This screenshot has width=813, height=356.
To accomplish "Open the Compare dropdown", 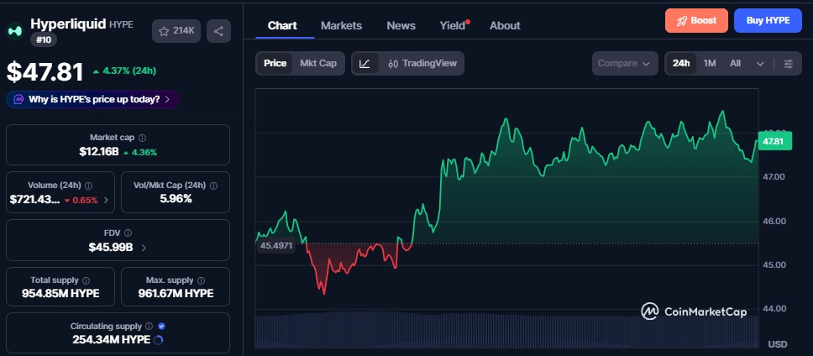I will pyautogui.click(x=625, y=63).
